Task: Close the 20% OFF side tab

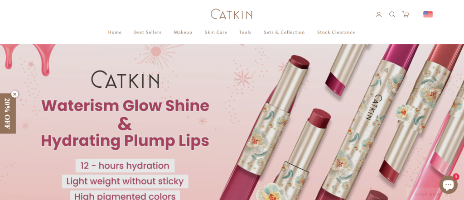Action: coord(14,94)
